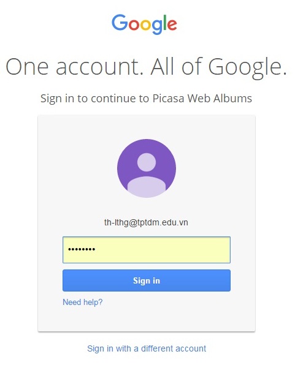Click the words Picasa Web Albums
The image size is (295, 365).
tap(202, 98)
